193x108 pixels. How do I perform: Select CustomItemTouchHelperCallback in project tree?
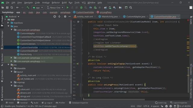pyautogui.click(x=36, y=37)
